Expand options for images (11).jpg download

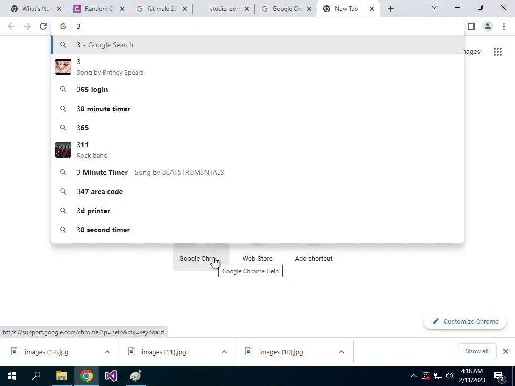[x=224, y=352]
